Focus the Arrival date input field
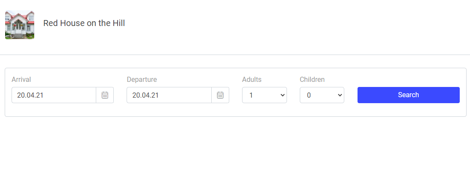 (x=54, y=95)
